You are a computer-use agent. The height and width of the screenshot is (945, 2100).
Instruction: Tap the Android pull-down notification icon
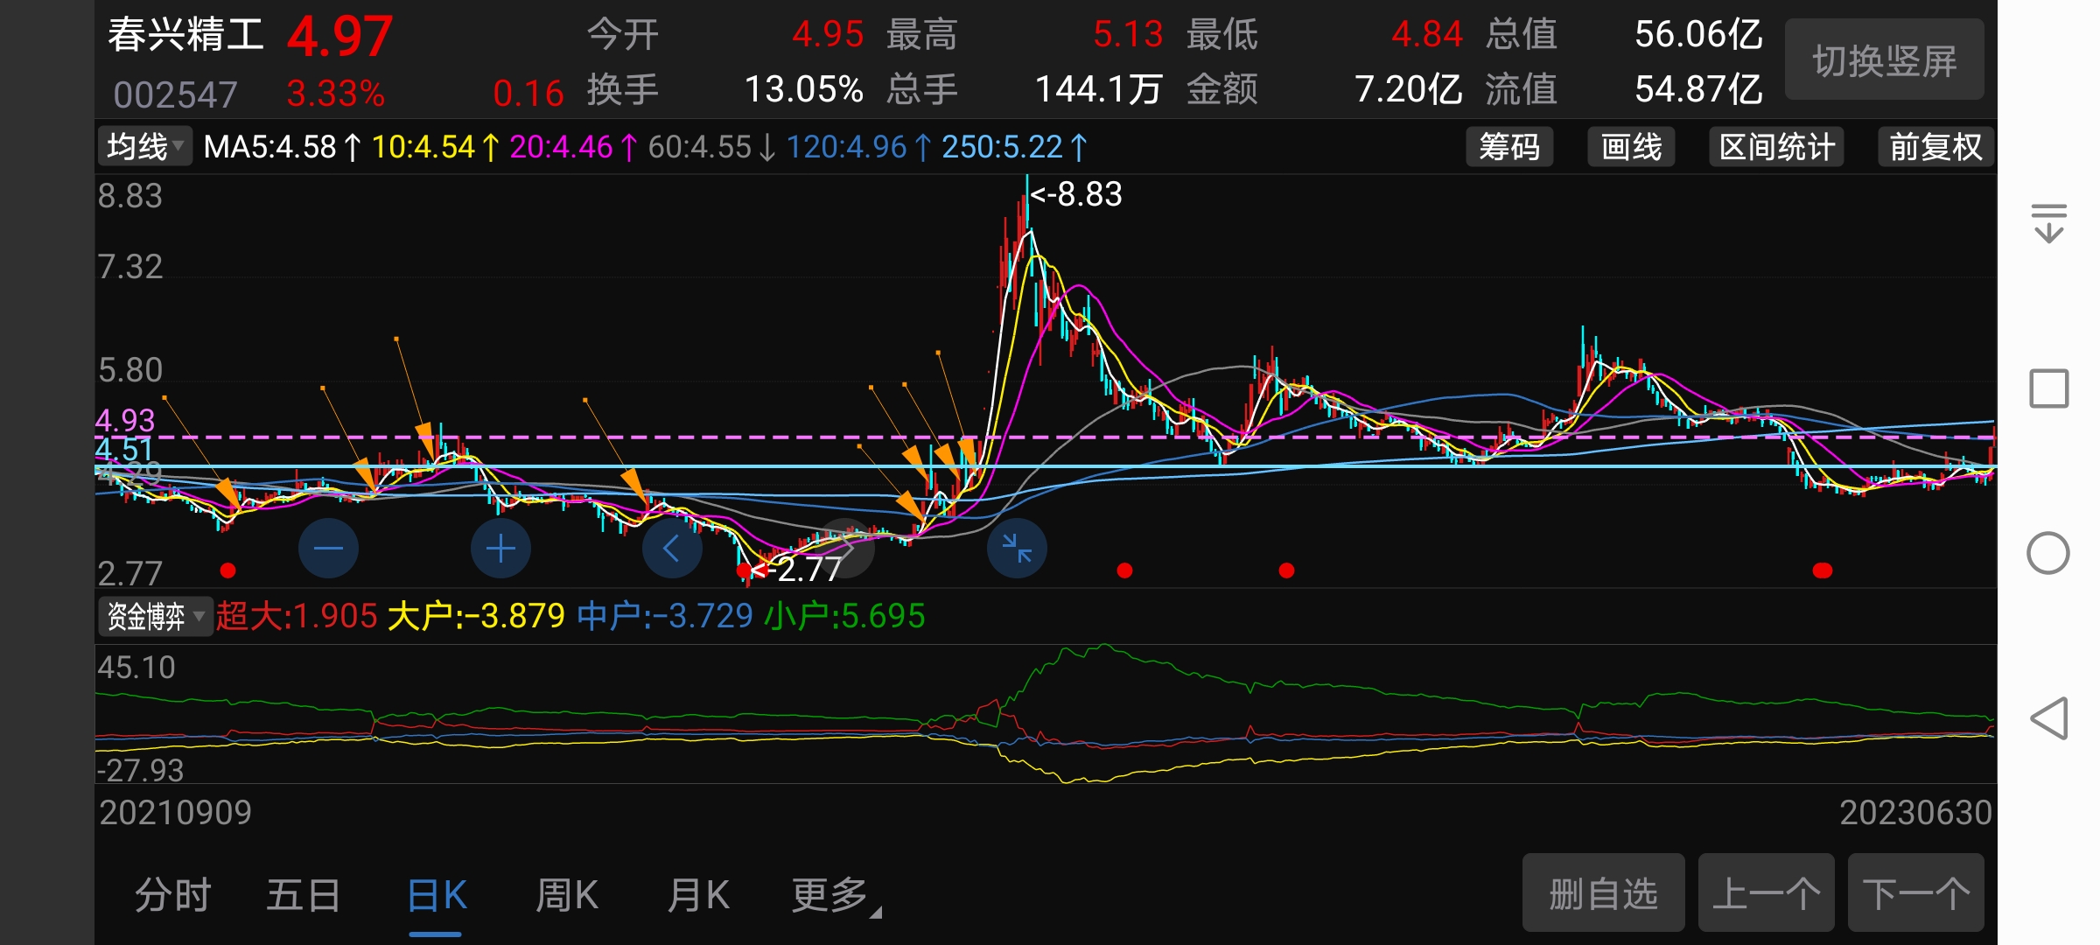(2048, 222)
